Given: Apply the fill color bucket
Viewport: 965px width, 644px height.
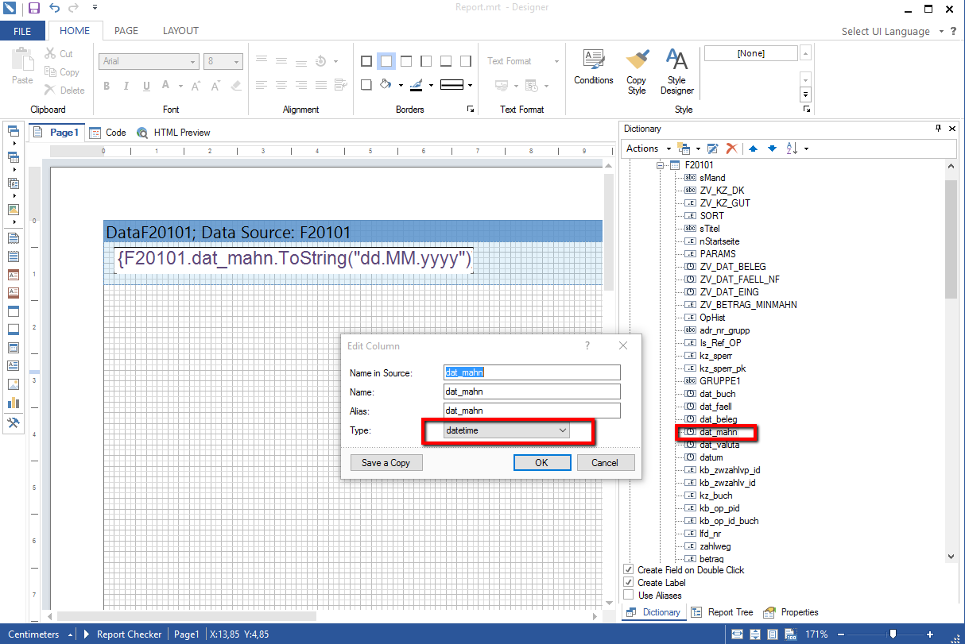Looking at the screenshot, I should tap(386, 84).
